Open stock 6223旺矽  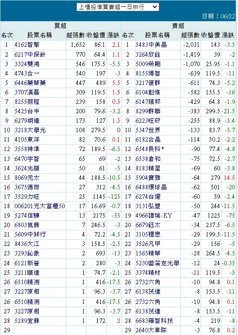coord(148,121)
